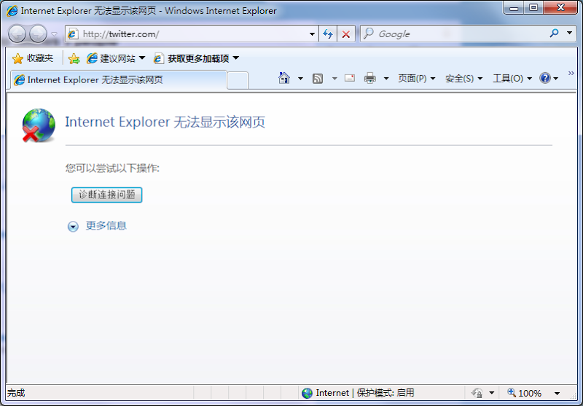Select the Internet Explorer 无法显示该网页 tab
This screenshot has width=583, height=406.
coord(118,80)
